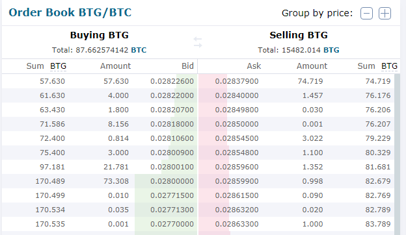This screenshot has width=406, height=235.
Task: Click the 73.308 amount in the bids
Action: pos(116,181)
